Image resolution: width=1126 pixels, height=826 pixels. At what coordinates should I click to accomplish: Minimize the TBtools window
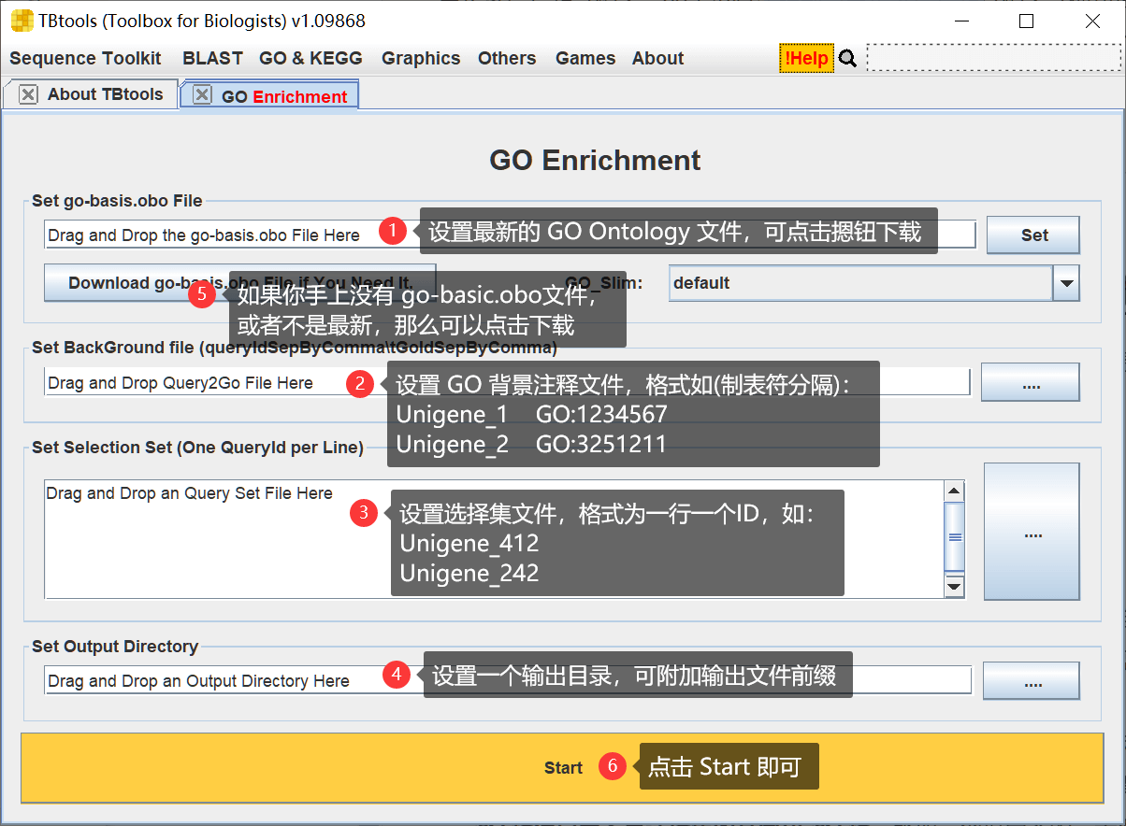pyautogui.click(x=960, y=21)
